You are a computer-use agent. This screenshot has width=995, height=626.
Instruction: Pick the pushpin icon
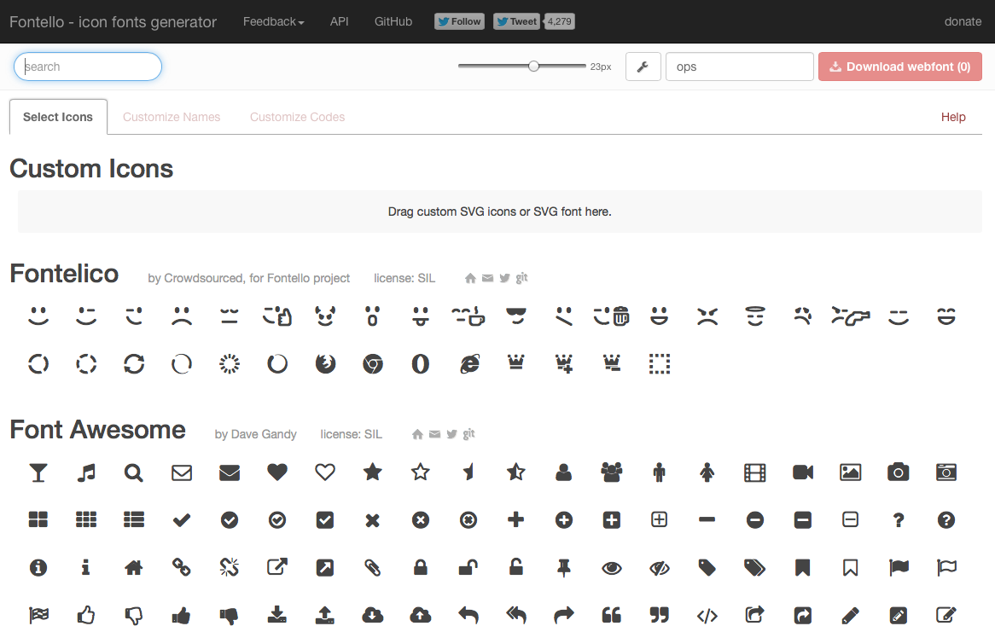pyautogui.click(x=563, y=568)
